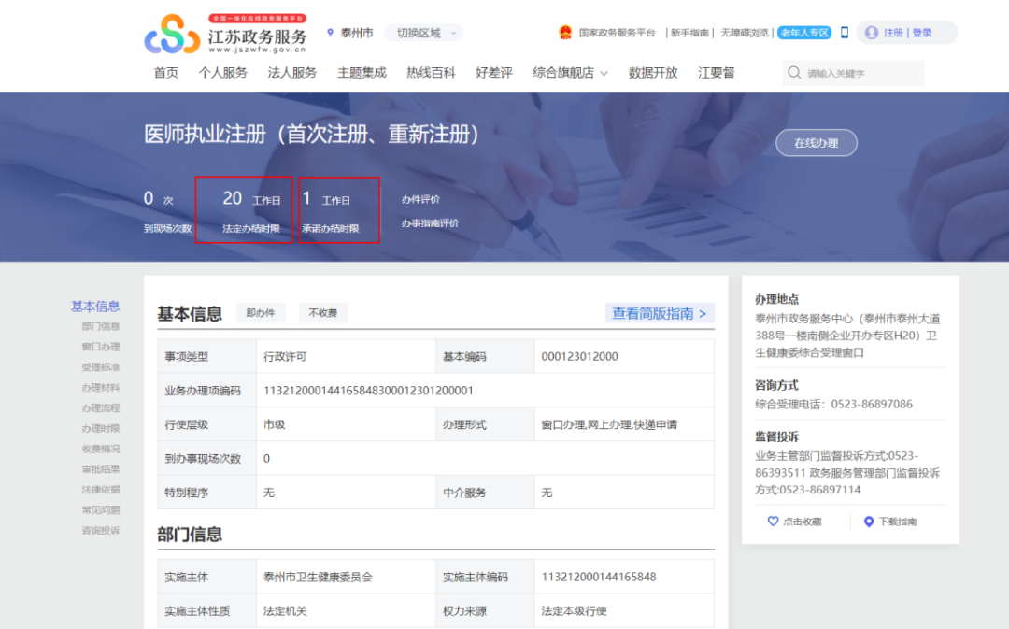
Task: Jump to 办理材料 in the sidebar
Action: [x=100, y=388]
